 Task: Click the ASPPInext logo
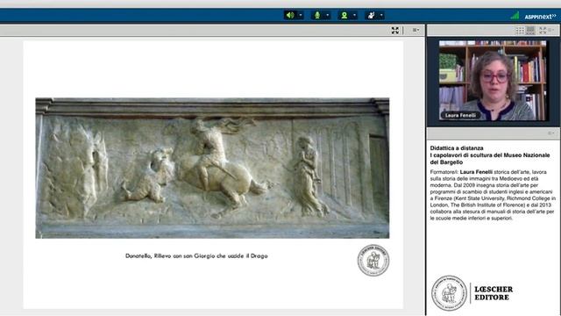coord(540,17)
